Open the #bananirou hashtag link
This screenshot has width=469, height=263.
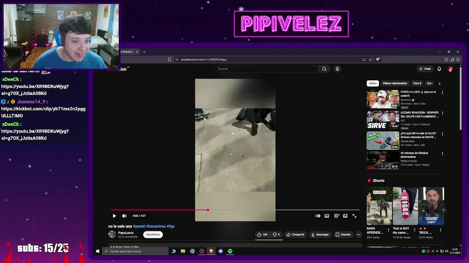[x=156, y=226]
